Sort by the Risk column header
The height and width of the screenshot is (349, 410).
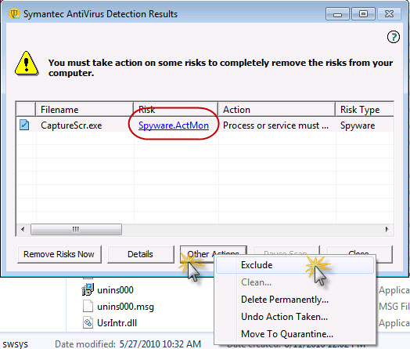[176, 110]
